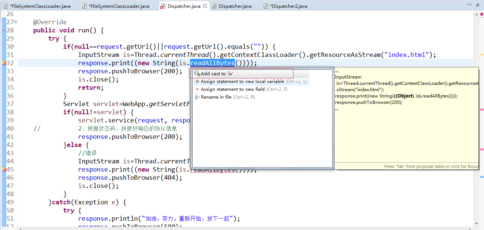
Task: Click the '//错误' comment on line 43
Action: (x=87, y=153)
